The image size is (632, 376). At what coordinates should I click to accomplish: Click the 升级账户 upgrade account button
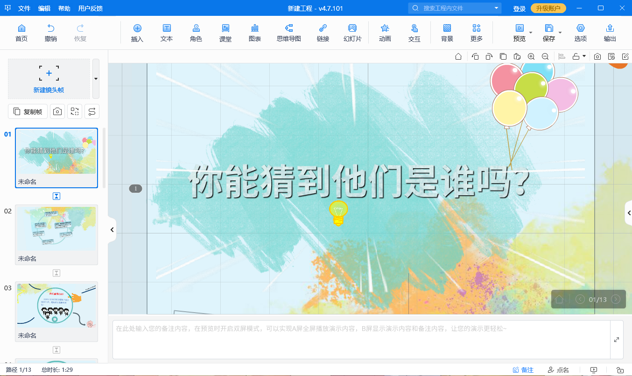[x=548, y=8]
